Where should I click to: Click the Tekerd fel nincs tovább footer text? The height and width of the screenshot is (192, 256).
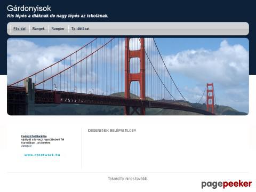click(127, 179)
